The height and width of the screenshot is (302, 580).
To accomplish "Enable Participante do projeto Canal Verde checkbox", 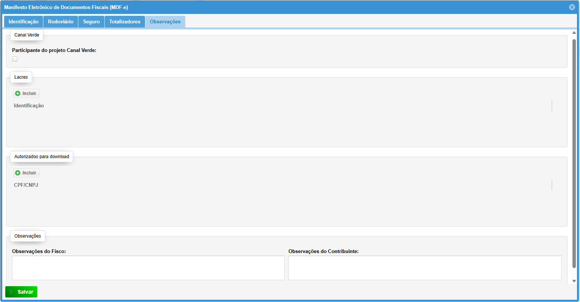I will coord(15,59).
